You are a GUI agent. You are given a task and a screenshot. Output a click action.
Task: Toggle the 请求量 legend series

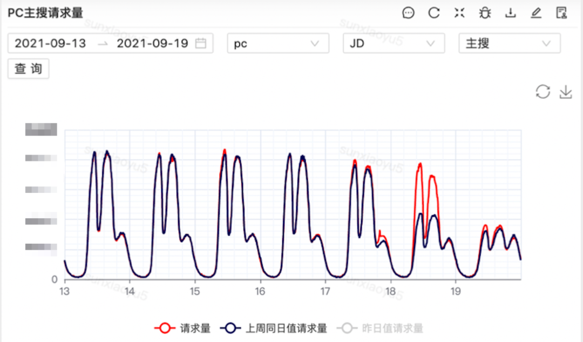(182, 328)
